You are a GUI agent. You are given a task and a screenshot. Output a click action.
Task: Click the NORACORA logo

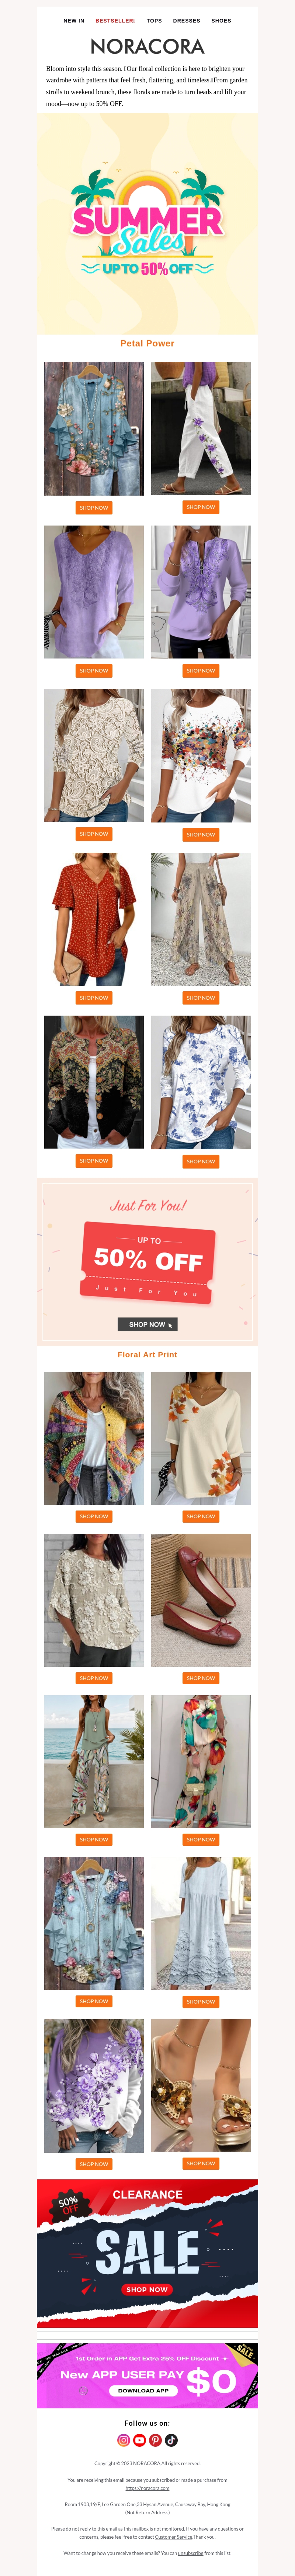[147, 46]
